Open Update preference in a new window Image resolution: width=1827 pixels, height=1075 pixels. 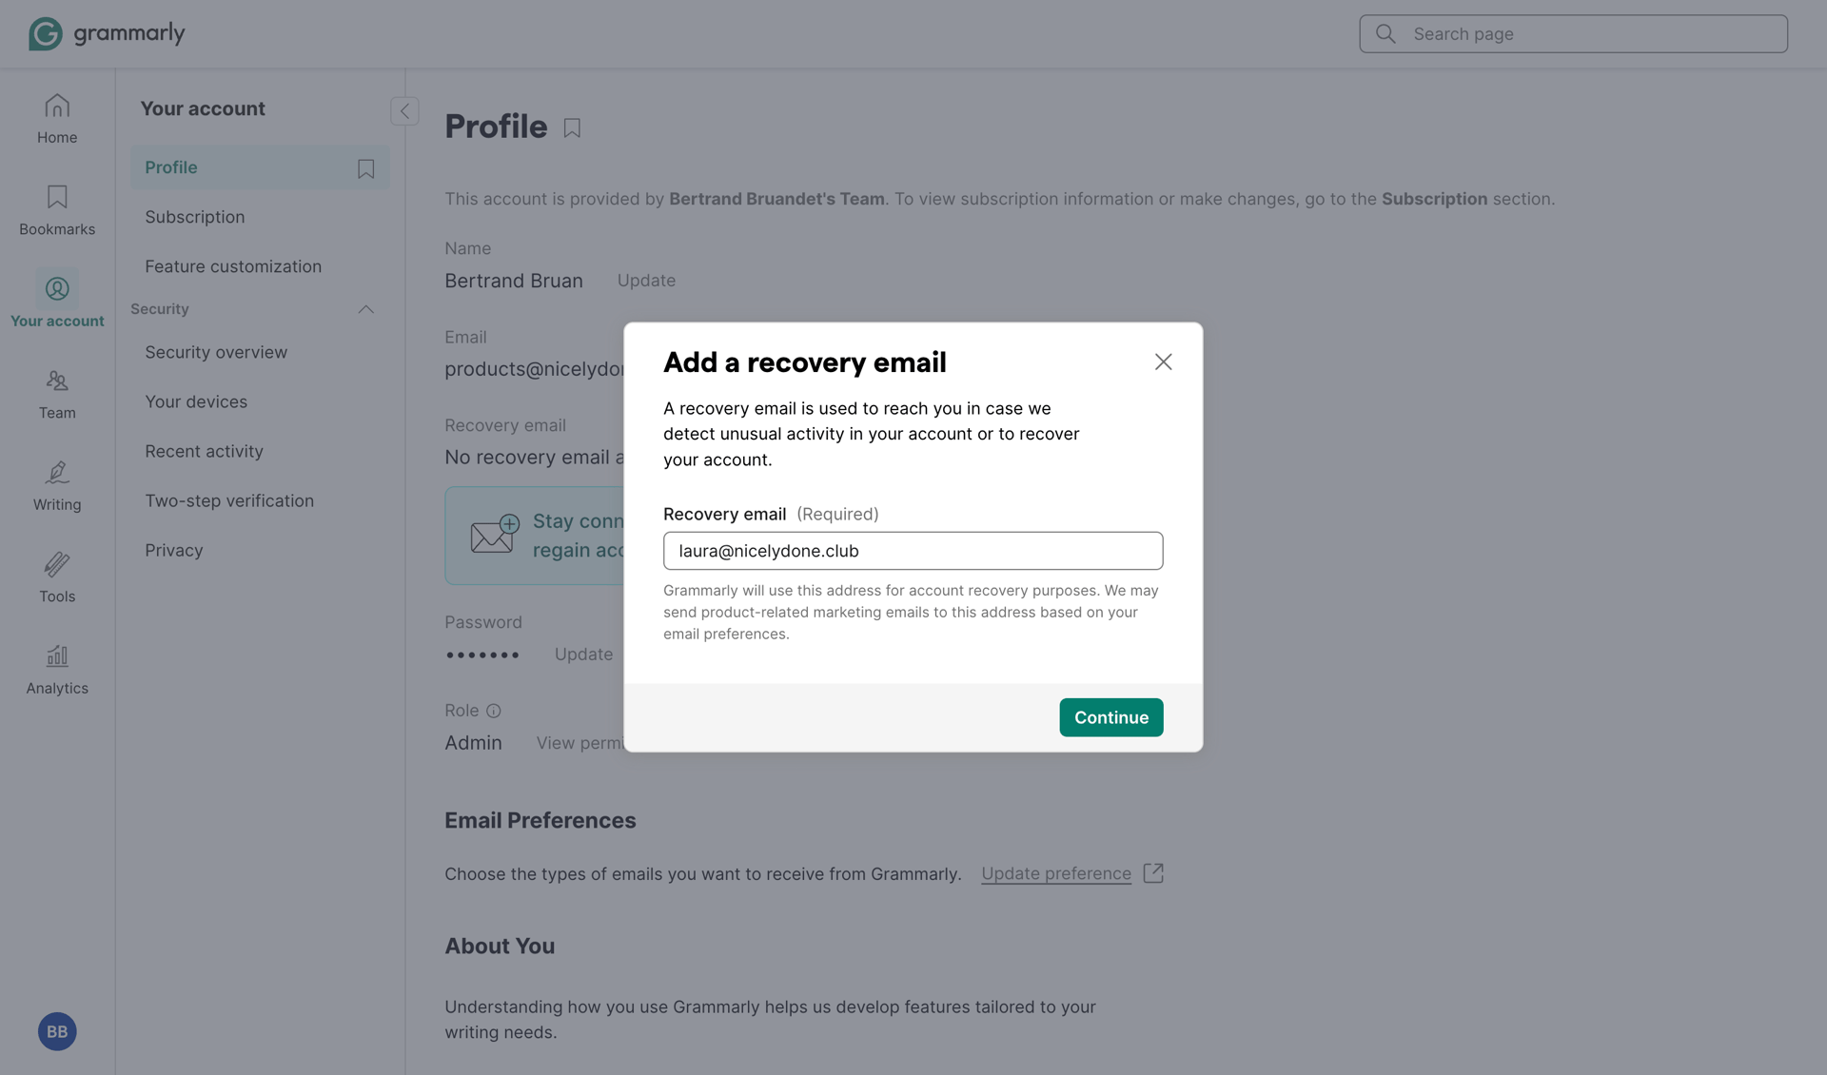(x=1153, y=872)
